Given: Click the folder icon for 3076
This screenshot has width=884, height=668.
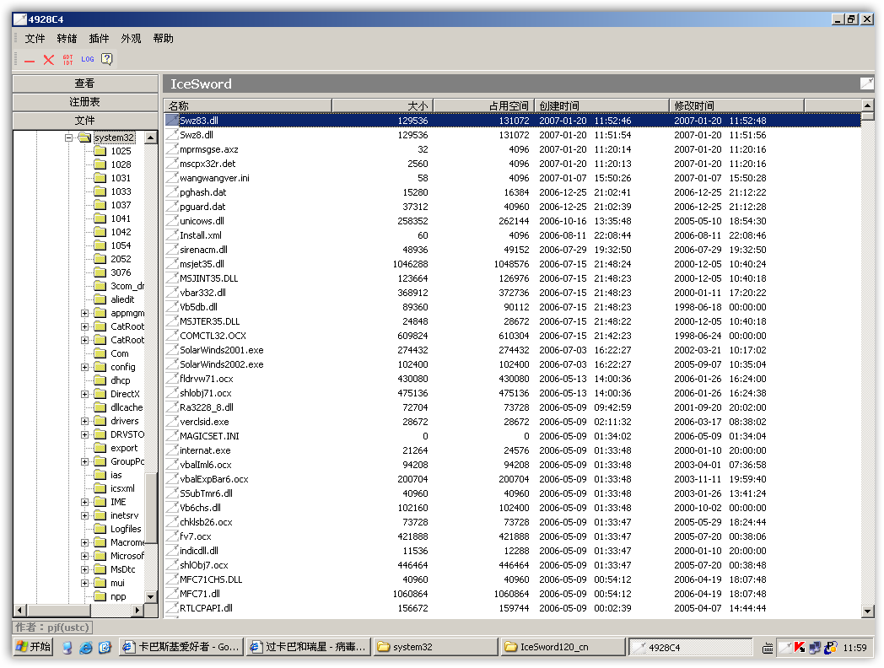Looking at the screenshot, I should [x=100, y=272].
